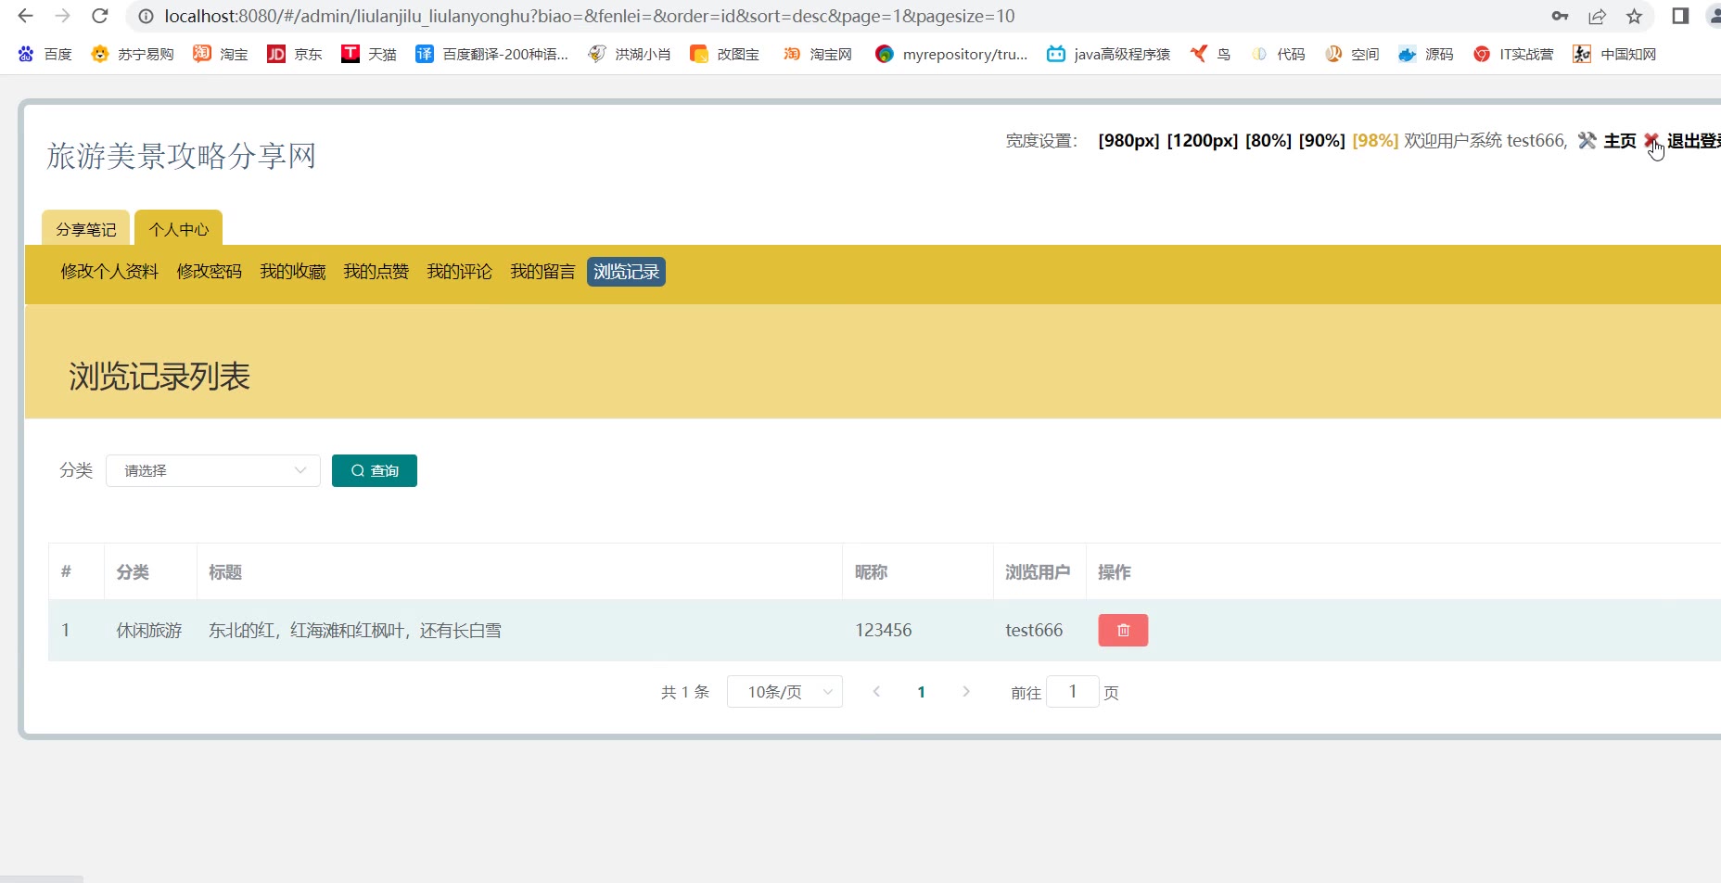The height and width of the screenshot is (883, 1721).
Task: Open 修改密码 menu item
Action: pos(210,272)
